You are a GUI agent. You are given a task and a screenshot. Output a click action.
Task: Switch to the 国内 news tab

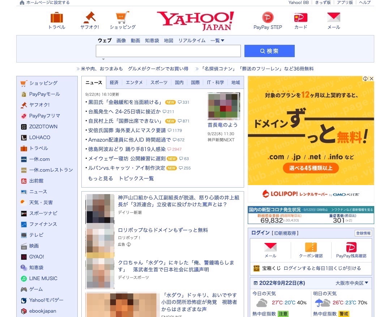click(x=179, y=82)
